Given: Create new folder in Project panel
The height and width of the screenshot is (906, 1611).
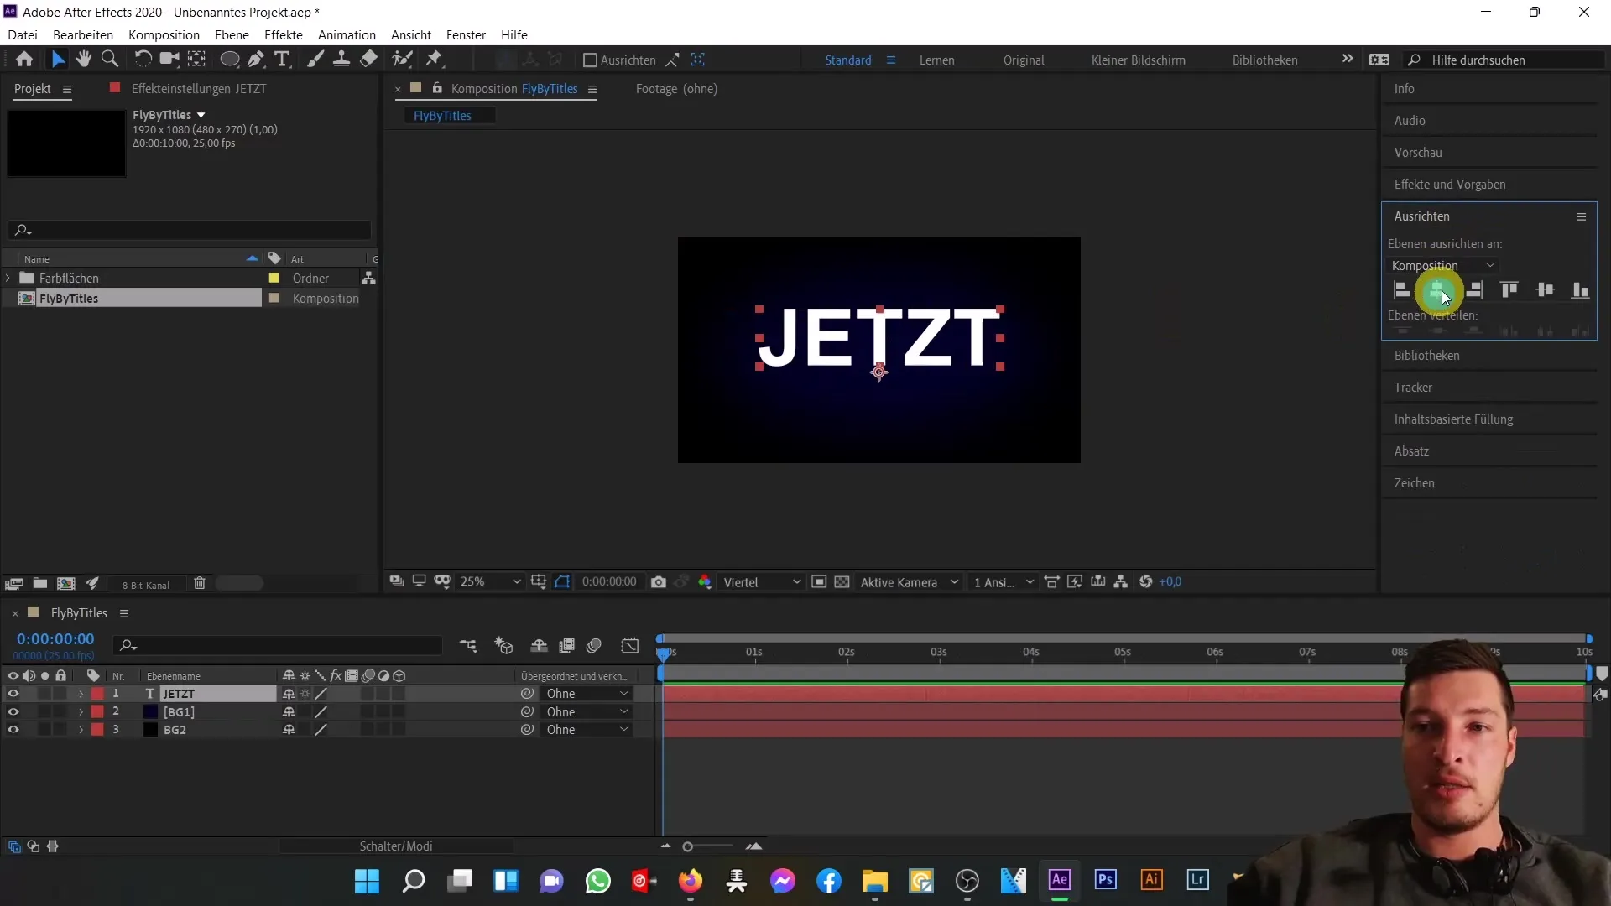Looking at the screenshot, I should pyautogui.click(x=39, y=584).
